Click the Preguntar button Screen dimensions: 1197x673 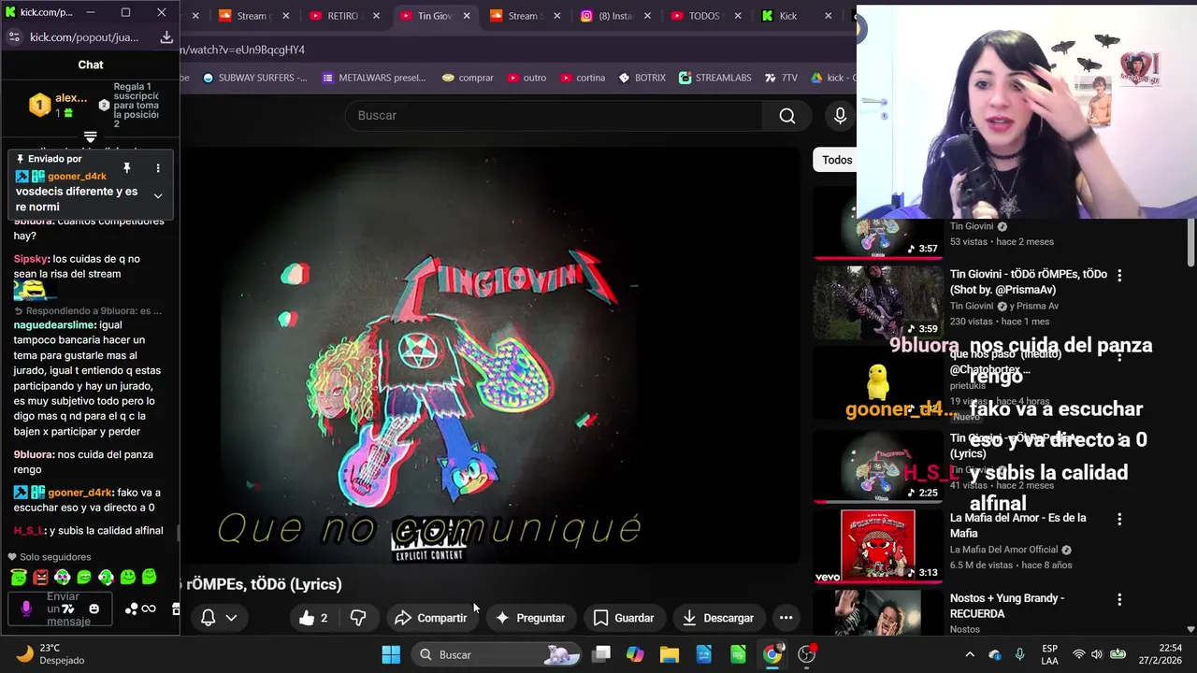530,618
